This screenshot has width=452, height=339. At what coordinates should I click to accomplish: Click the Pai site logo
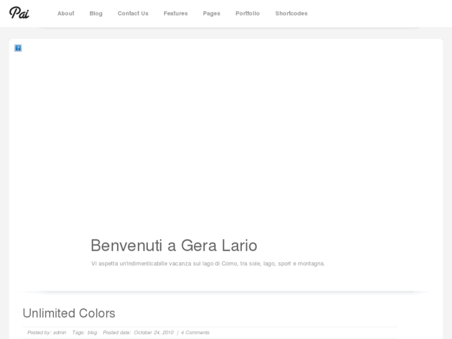tap(19, 13)
